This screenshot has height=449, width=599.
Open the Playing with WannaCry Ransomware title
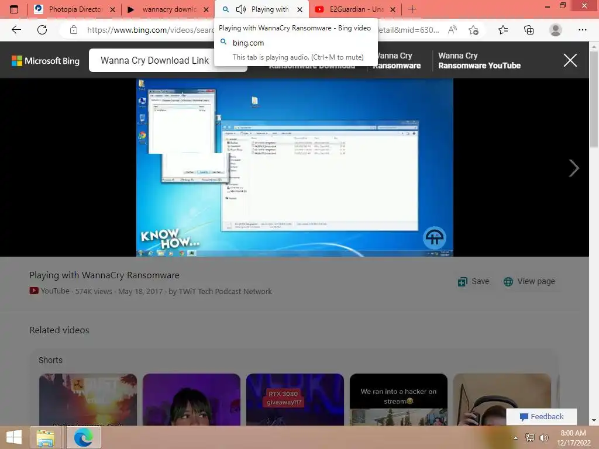(x=104, y=275)
